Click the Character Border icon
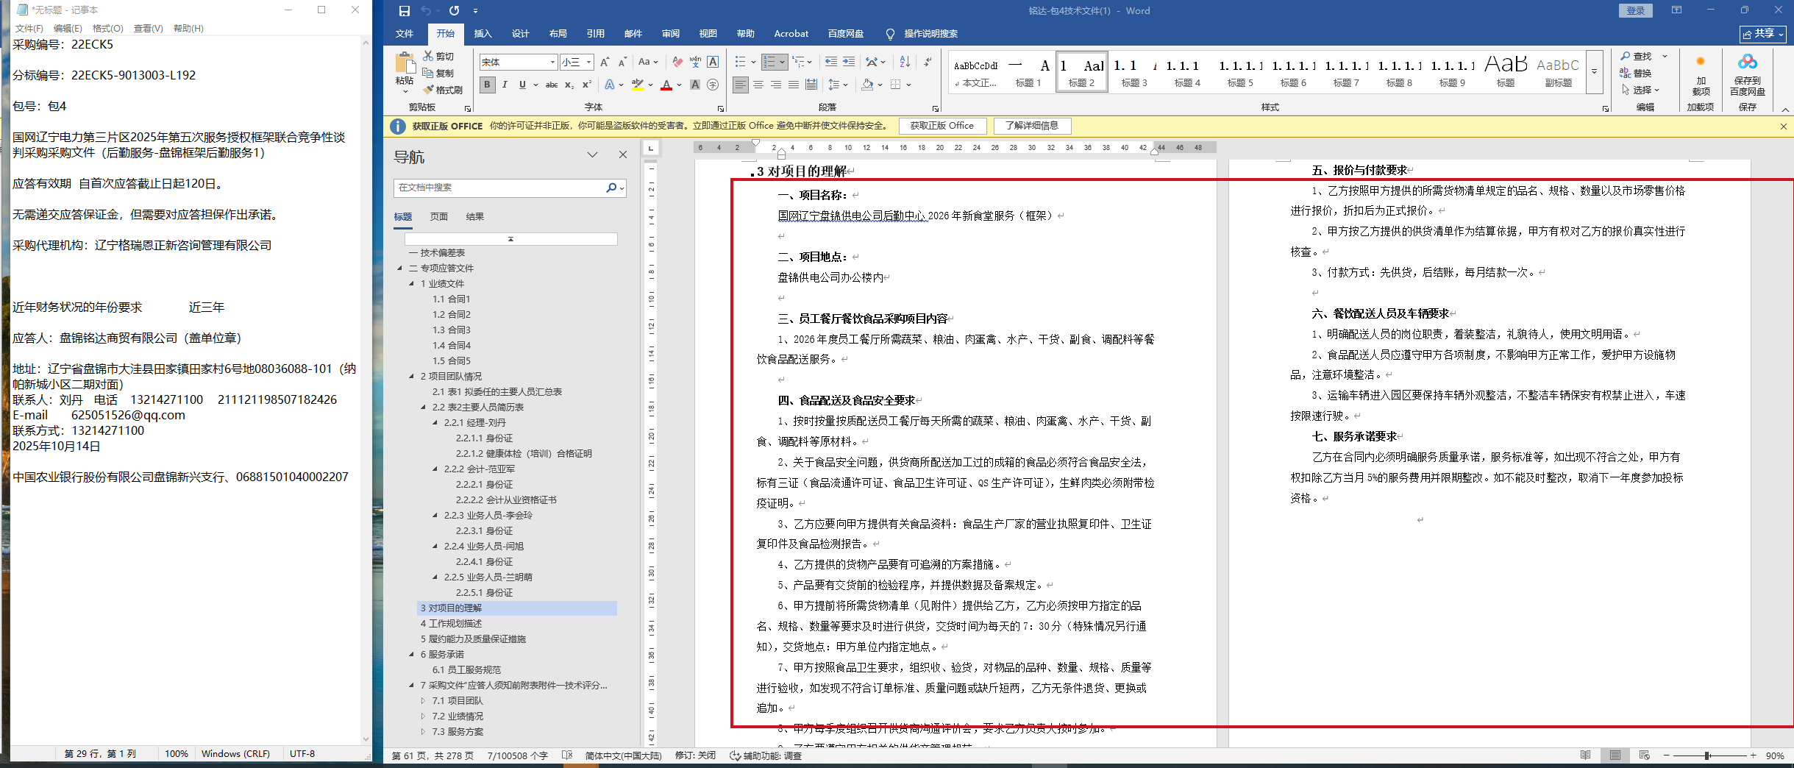The width and height of the screenshot is (1794, 768). (713, 63)
